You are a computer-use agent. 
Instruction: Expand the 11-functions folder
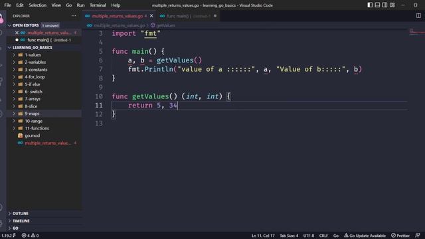pyautogui.click(x=37, y=128)
